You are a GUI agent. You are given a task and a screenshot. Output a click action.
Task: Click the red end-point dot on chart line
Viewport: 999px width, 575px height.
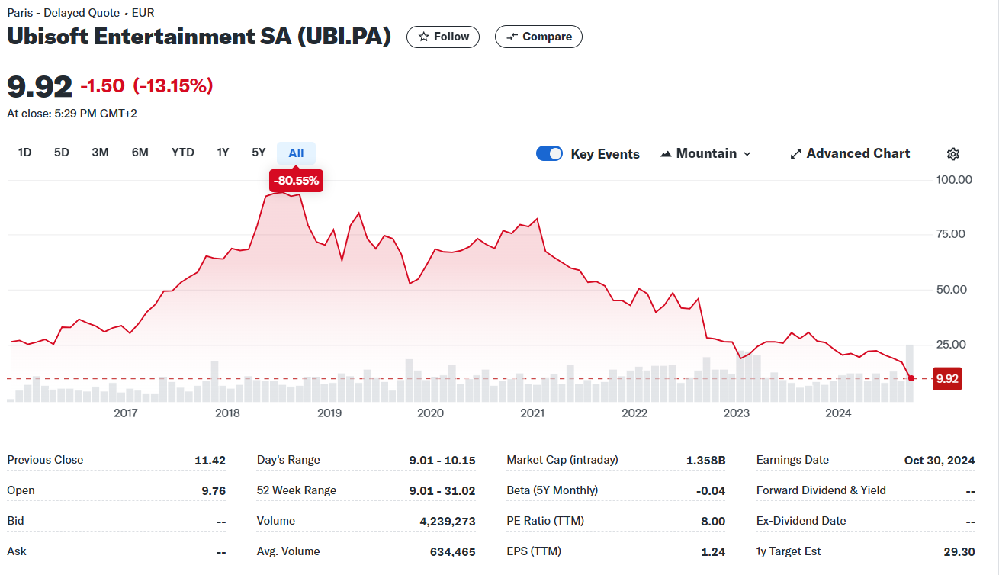click(x=911, y=378)
